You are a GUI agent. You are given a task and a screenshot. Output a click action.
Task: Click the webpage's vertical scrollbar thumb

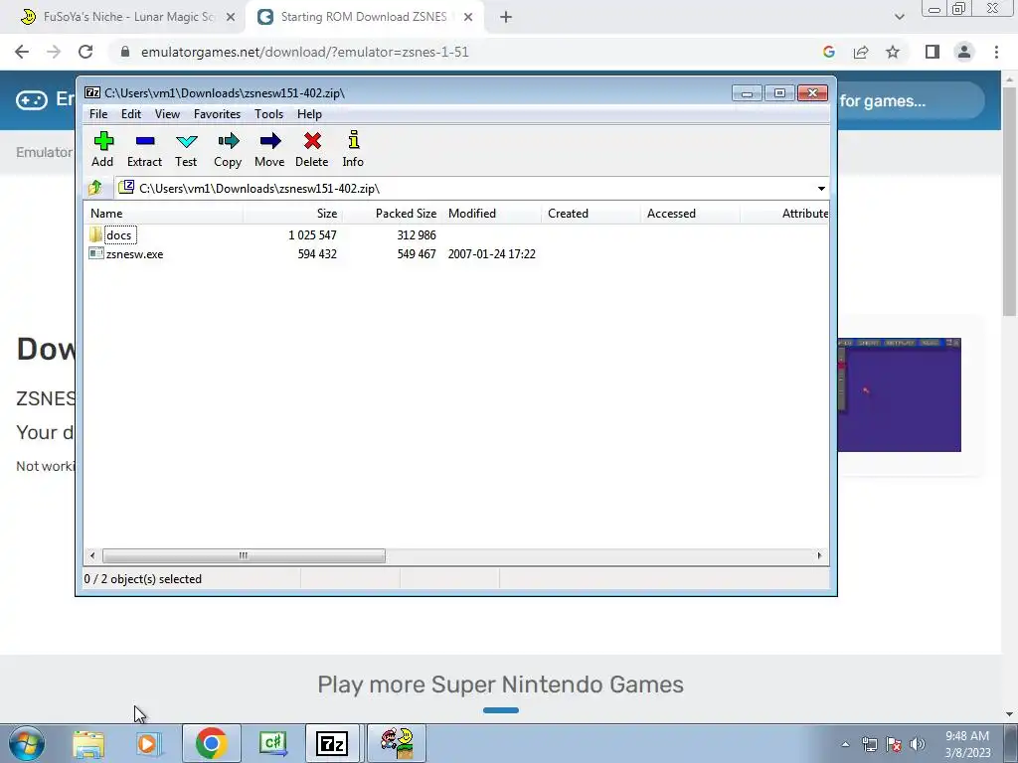[1010, 201]
